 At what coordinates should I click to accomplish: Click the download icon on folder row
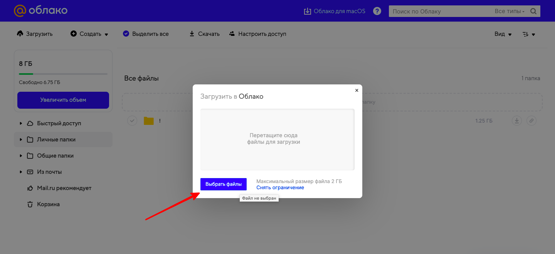tap(516, 121)
